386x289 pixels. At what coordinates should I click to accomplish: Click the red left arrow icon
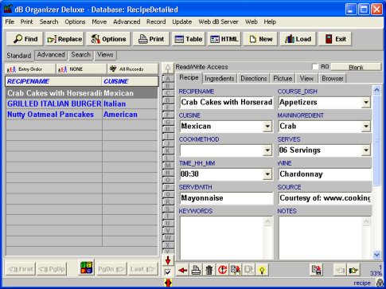click(182, 270)
